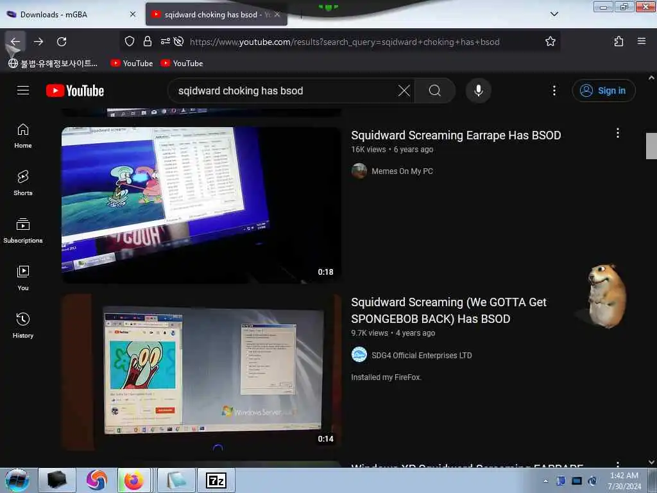Screen dimensions: 657x493
Task: Open History in the YouTube sidebar
Action: [x=23, y=325]
